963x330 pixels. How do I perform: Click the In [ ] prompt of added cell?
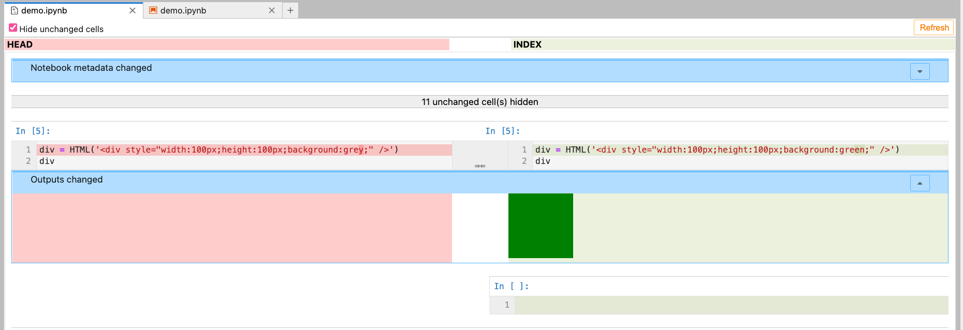(x=512, y=286)
